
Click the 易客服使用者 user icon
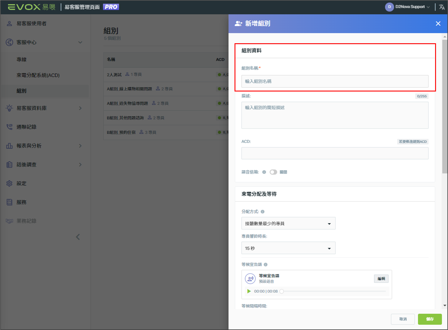point(9,24)
